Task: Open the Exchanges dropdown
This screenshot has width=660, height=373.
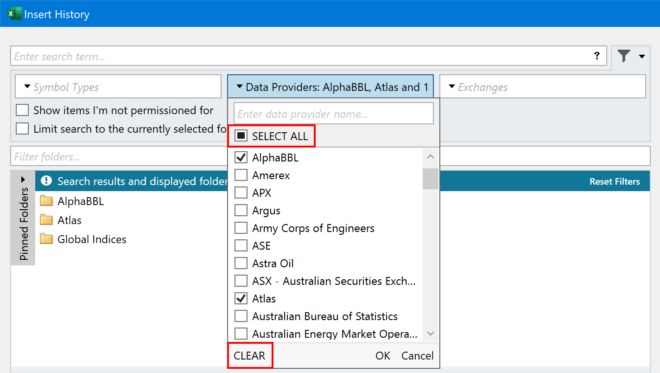Action: (542, 87)
